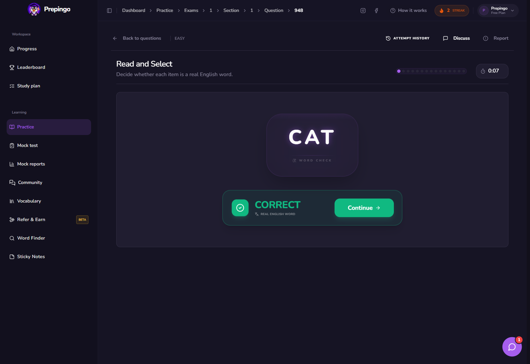Screen dimensions: 530x364
Task: Click the Word Finder search icon
Action: click(x=12, y=238)
